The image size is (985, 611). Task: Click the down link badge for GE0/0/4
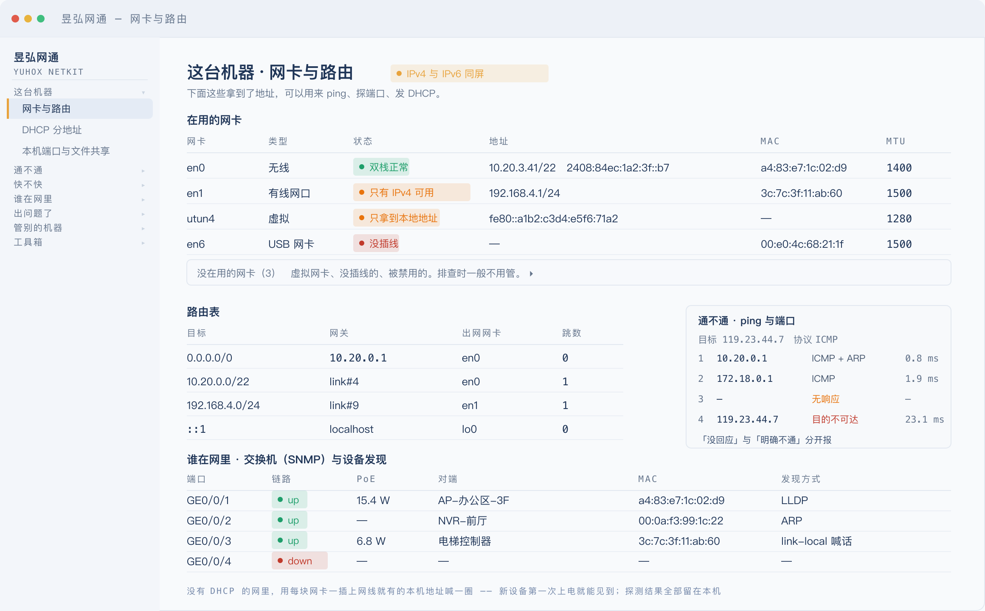click(299, 561)
